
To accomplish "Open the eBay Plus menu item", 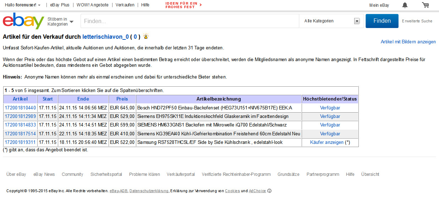I will tap(60, 5).
